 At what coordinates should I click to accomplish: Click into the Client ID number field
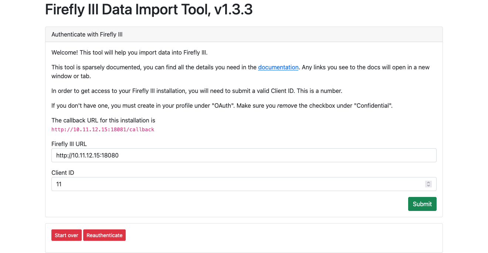click(x=237, y=184)
